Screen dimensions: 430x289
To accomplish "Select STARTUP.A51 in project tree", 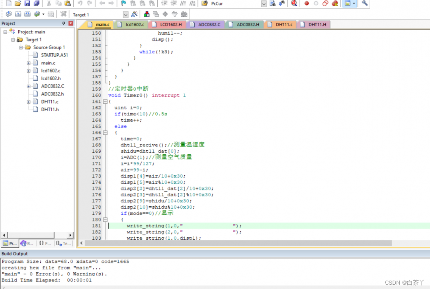I will 54,55.
